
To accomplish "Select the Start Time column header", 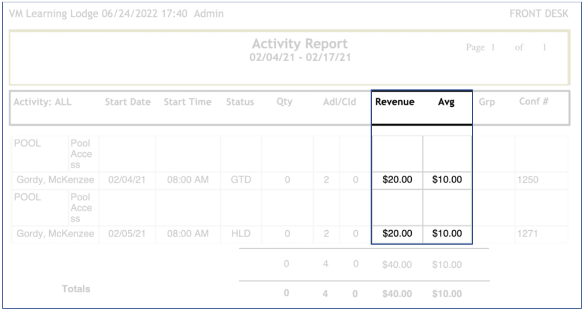I will point(187,102).
